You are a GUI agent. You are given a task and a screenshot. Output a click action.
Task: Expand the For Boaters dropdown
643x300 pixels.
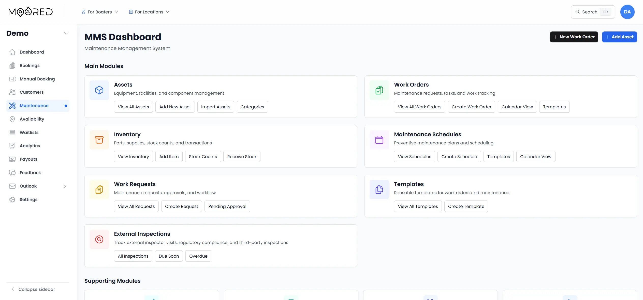click(x=100, y=12)
